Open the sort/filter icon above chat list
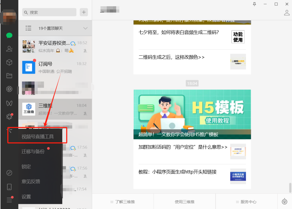Screen dimensions: 292x209 pos(28,28)
